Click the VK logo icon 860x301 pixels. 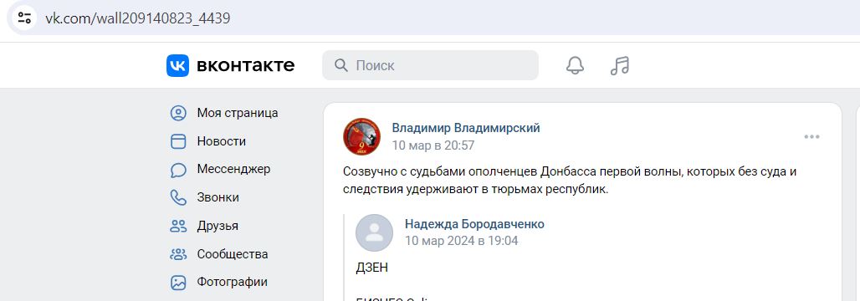pyautogui.click(x=177, y=66)
